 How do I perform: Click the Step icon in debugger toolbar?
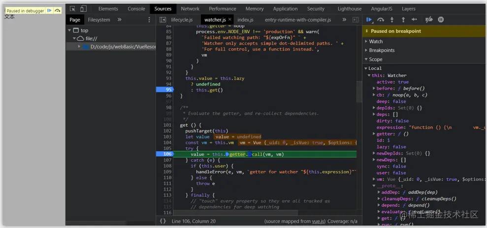click(x=414, y=20)
